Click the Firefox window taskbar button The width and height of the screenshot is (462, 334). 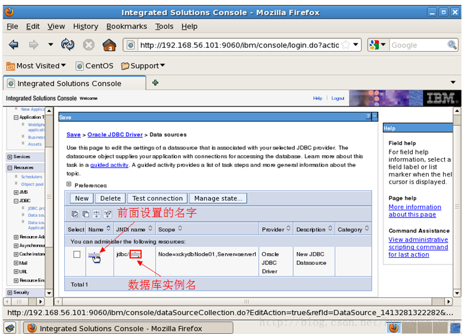point(128,328)
